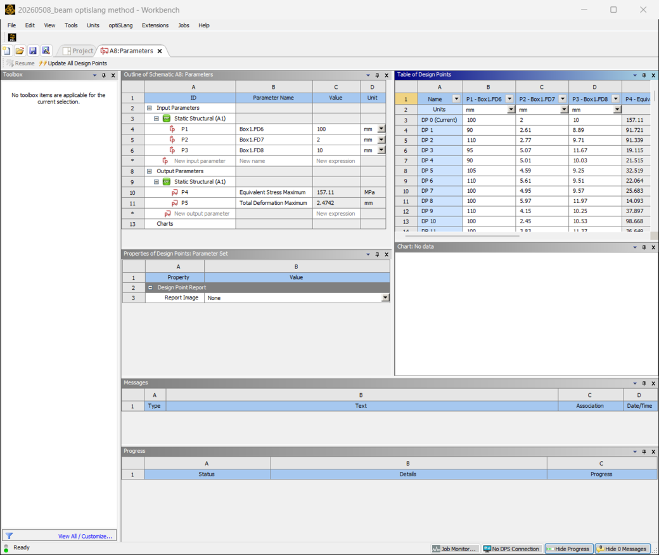The height and width of the screenshot is (555, 659).
Task: Open the P2 - Box1.FD7 column dropdown
Action: pyautogui.click(x=562, y=99)
